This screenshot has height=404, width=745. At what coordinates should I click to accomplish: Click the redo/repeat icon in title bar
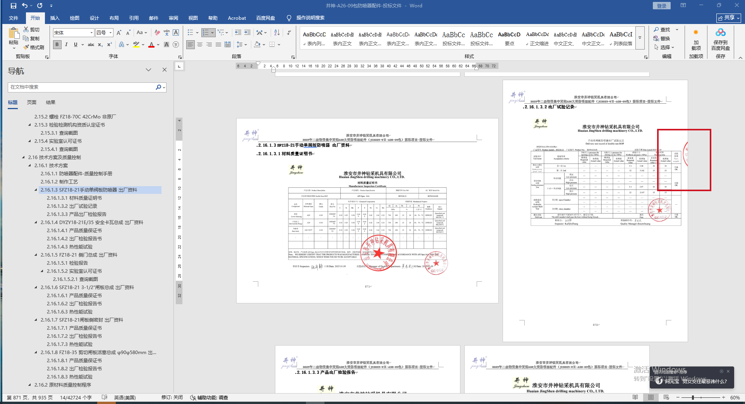point(39,6)
